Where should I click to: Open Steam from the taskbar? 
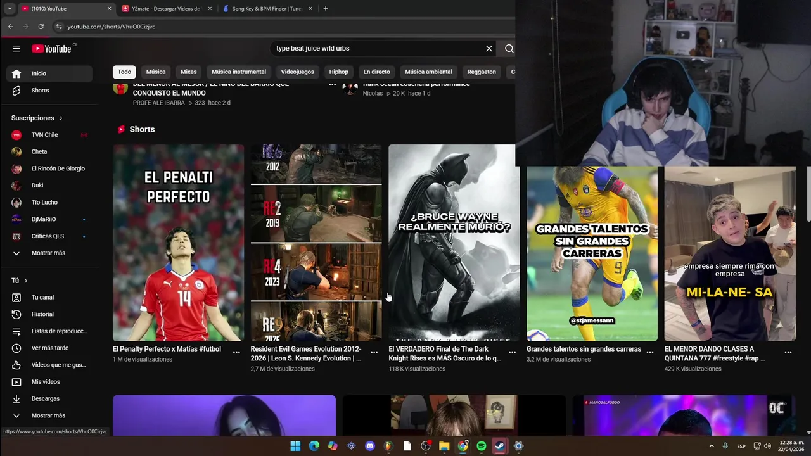coord(500,446)
